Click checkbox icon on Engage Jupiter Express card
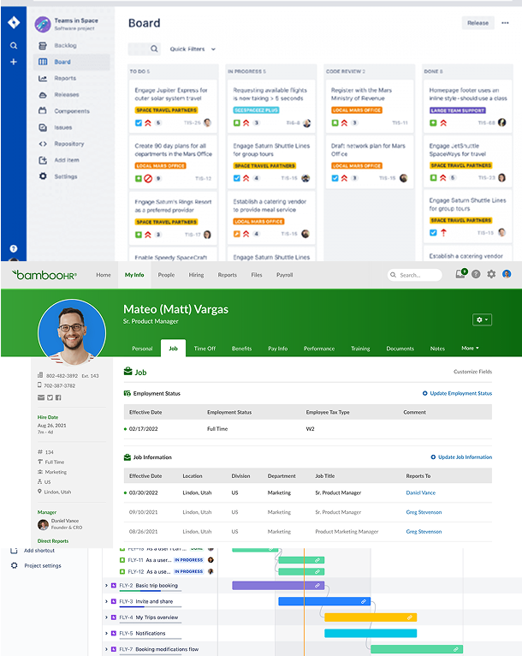The image size is (522, 656). click(x=139, y=122)
